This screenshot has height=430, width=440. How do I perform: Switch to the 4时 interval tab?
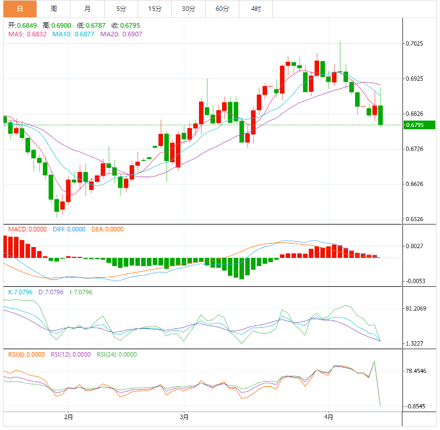coord(256,9)
